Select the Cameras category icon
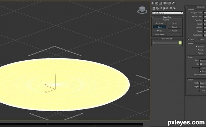Screen dimensions: 206x127 point(164,8)
